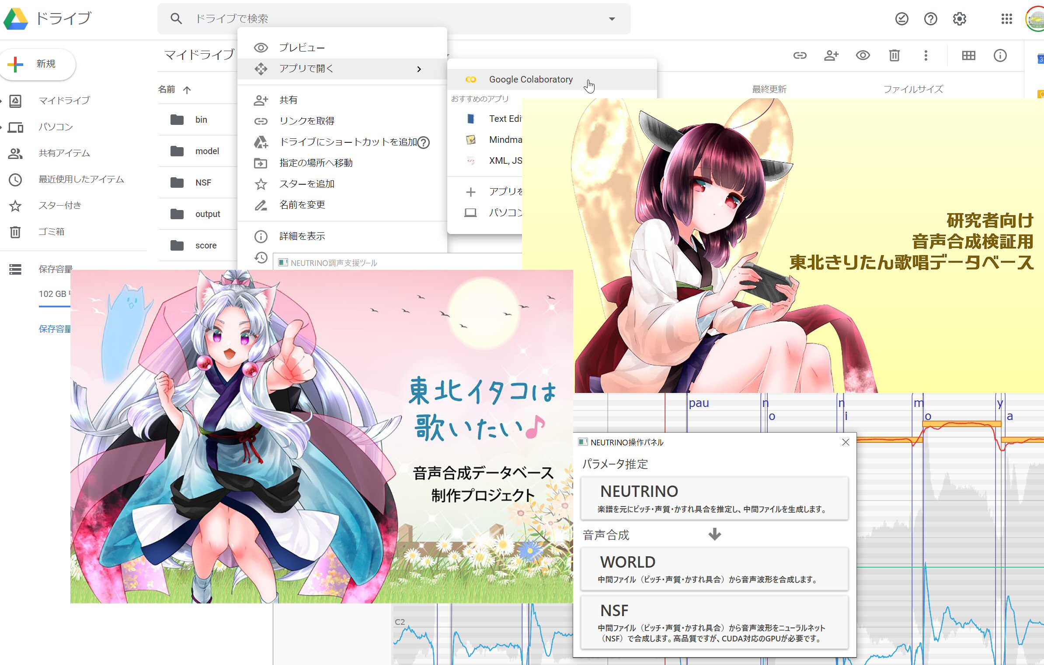Click the アプリで開く submenu chevron
This screenshot has width=1044, height=665.
coord(419,69)
